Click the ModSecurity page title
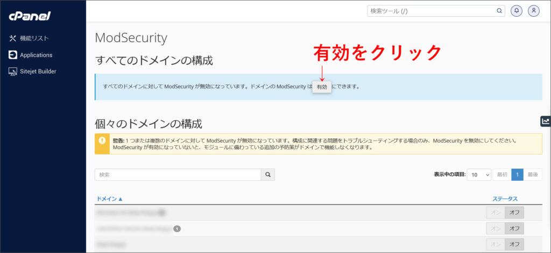Viewport: 551px width, 253px height. [x=131, y=38]
